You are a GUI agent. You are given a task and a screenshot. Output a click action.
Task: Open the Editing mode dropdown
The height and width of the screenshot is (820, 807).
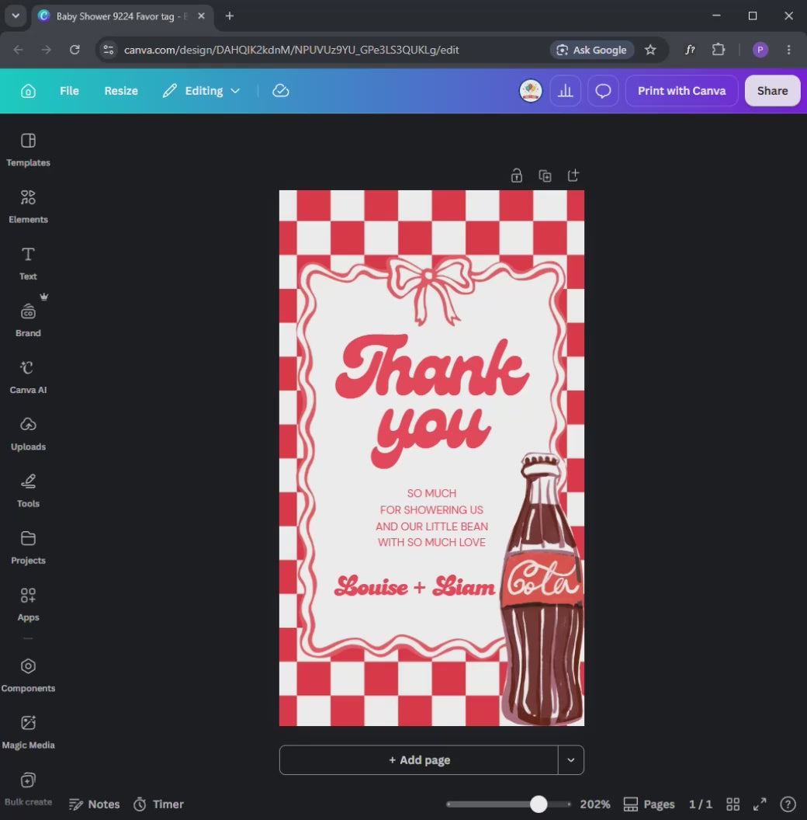(202, 91)
